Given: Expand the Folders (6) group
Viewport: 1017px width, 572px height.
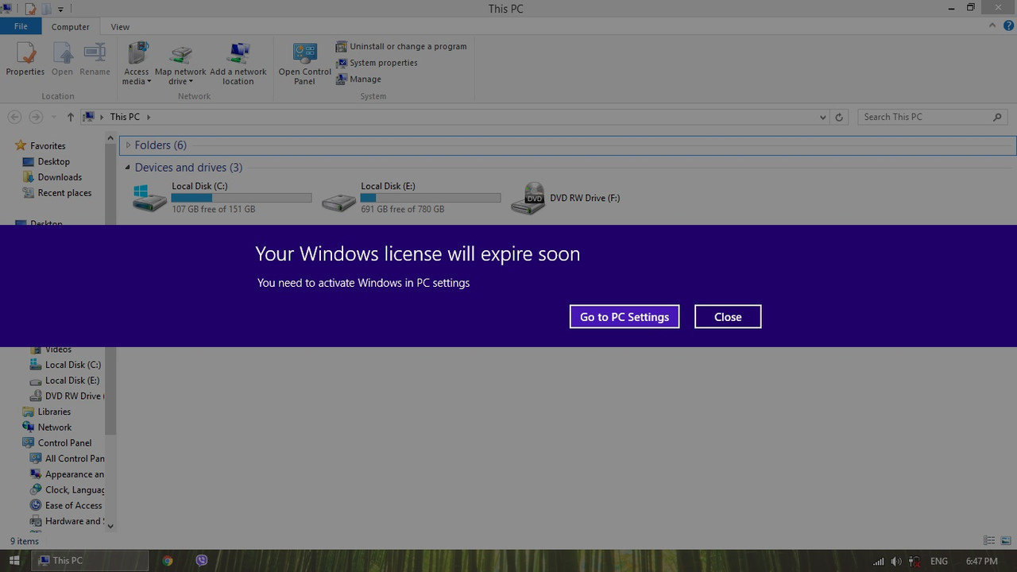Looking at the screenshot, I should point(128,145).
